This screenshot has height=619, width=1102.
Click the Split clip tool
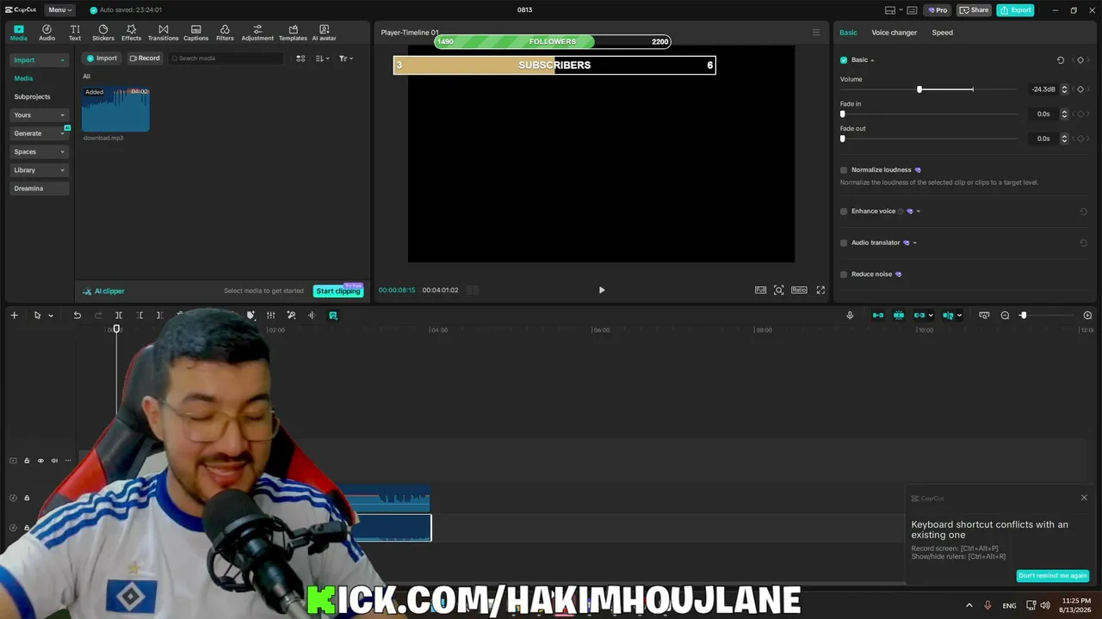(119, 316)
